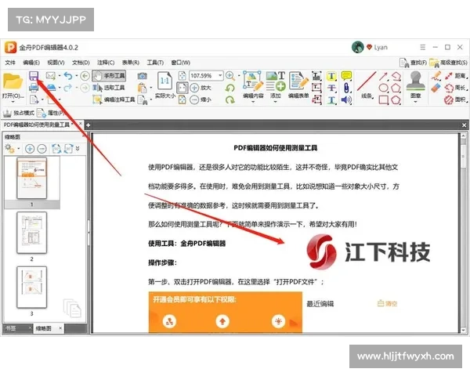Screen dimensions: 470x376
Task: Expand the 图章 stamp dropdown arrow
Action: [415, 102]
